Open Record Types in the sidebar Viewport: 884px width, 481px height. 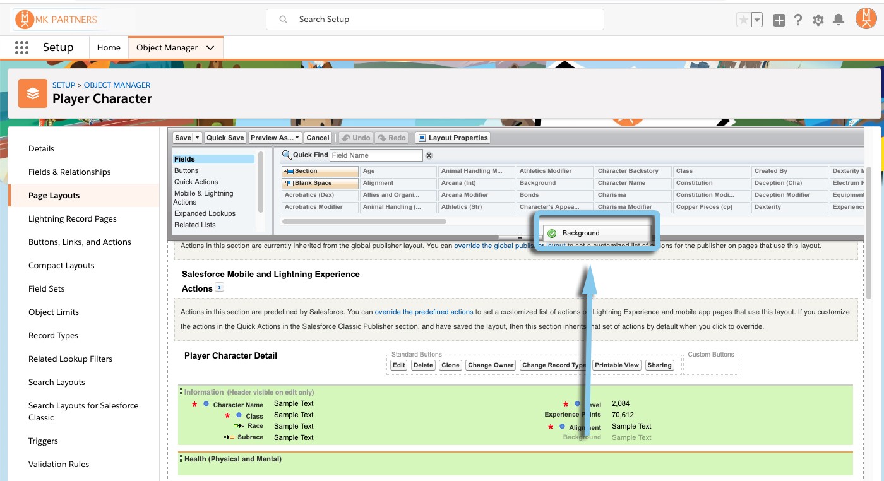[53, 336]
